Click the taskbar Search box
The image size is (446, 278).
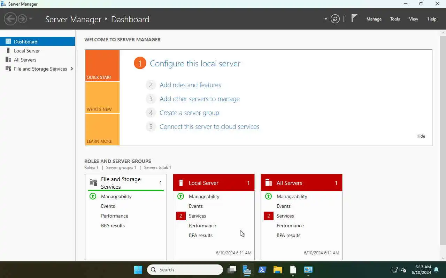(x=185, y=270)
